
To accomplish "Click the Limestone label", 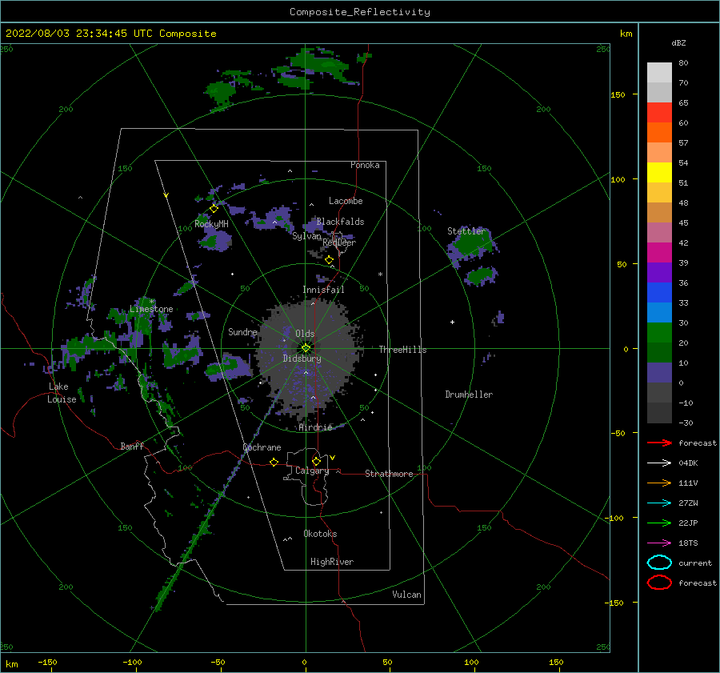I will (151, 309).
